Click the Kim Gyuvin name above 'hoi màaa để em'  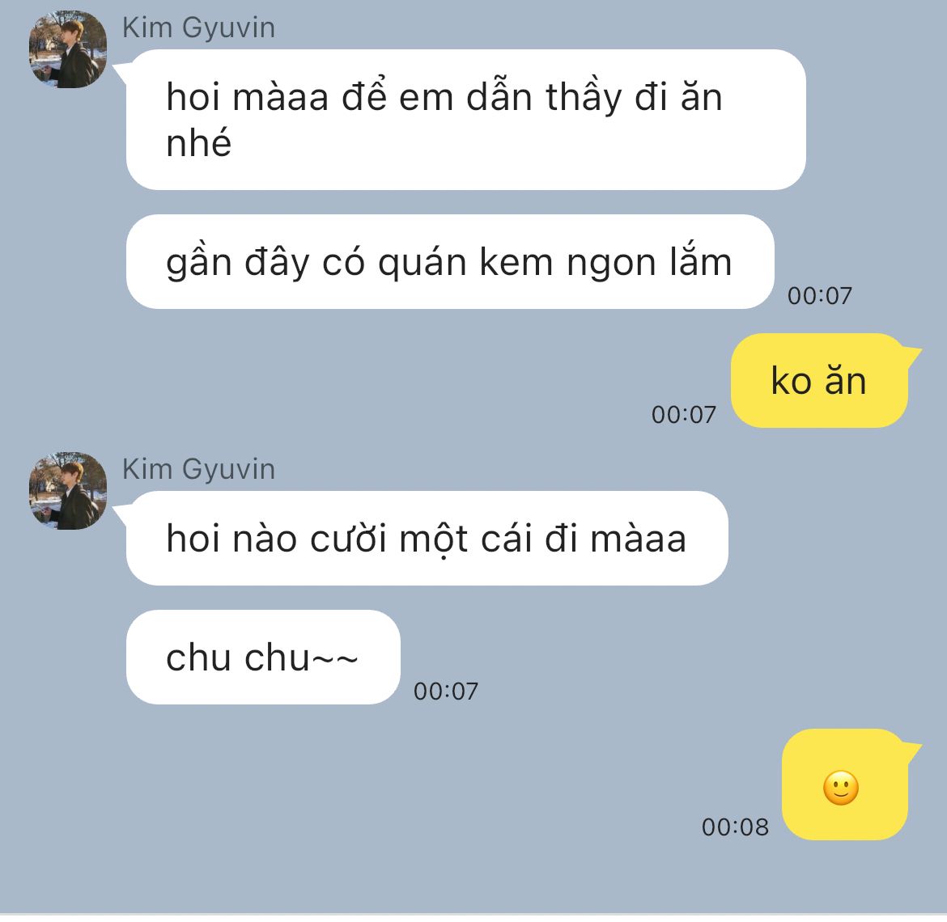[x=198, y=27]
